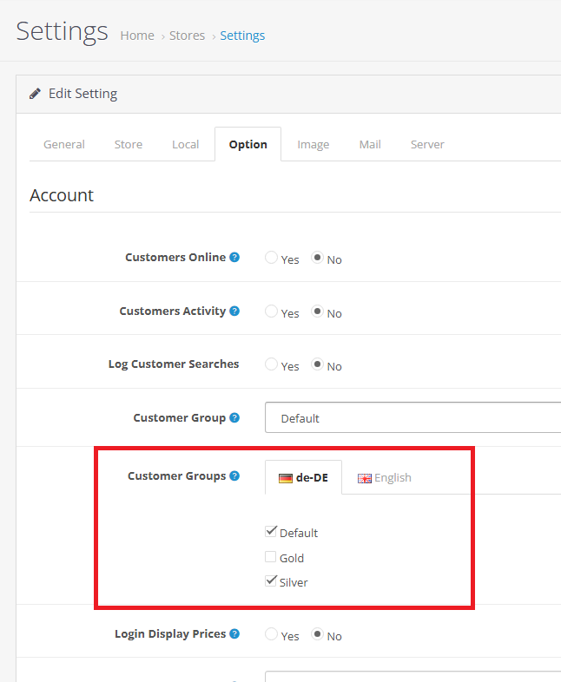Go to Home in breadcrumb
The height and width of the screenshot is (682, 561).
pyautogui.click(x=137, y=36)
